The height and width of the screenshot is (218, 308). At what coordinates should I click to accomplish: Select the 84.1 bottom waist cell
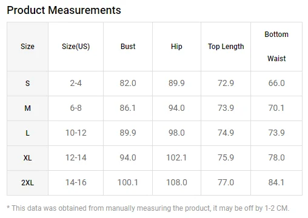coord(276,183)
